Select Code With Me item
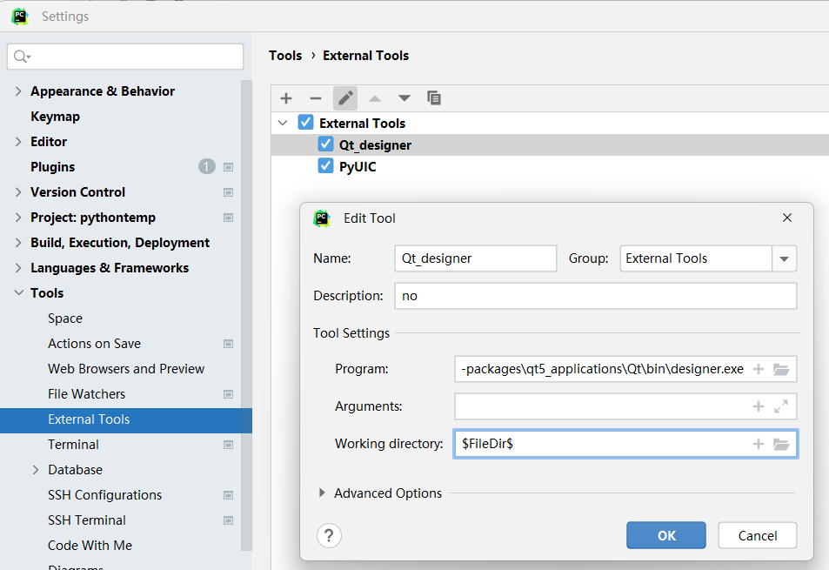This screenshot has height=570, width=829. click(90, 546)
